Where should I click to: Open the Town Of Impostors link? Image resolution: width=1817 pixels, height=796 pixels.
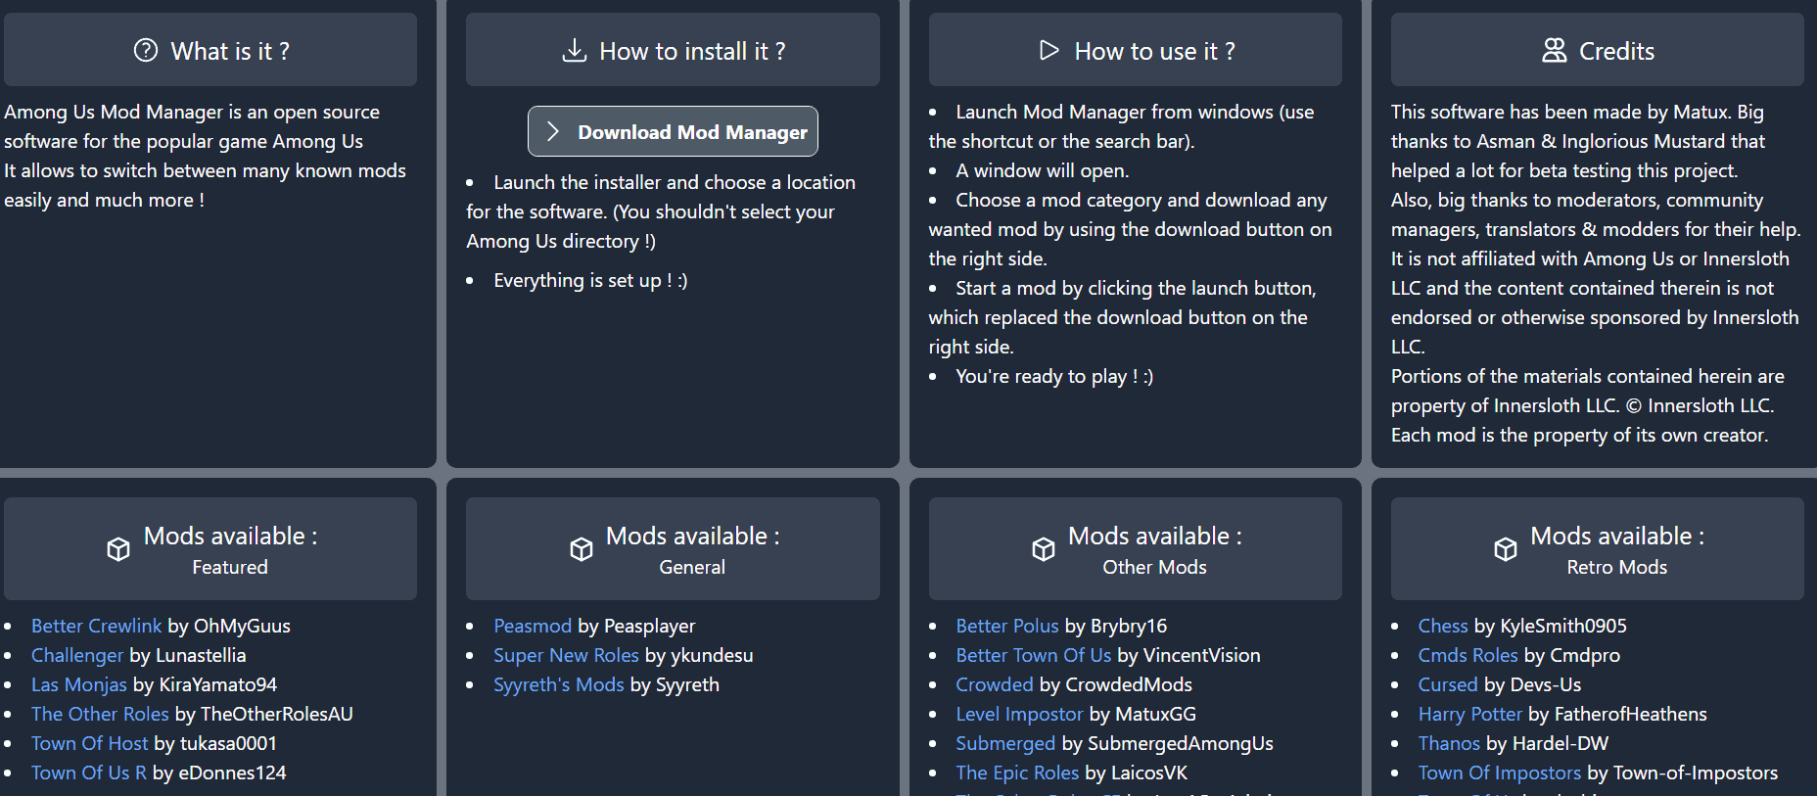click(1500, 773)
